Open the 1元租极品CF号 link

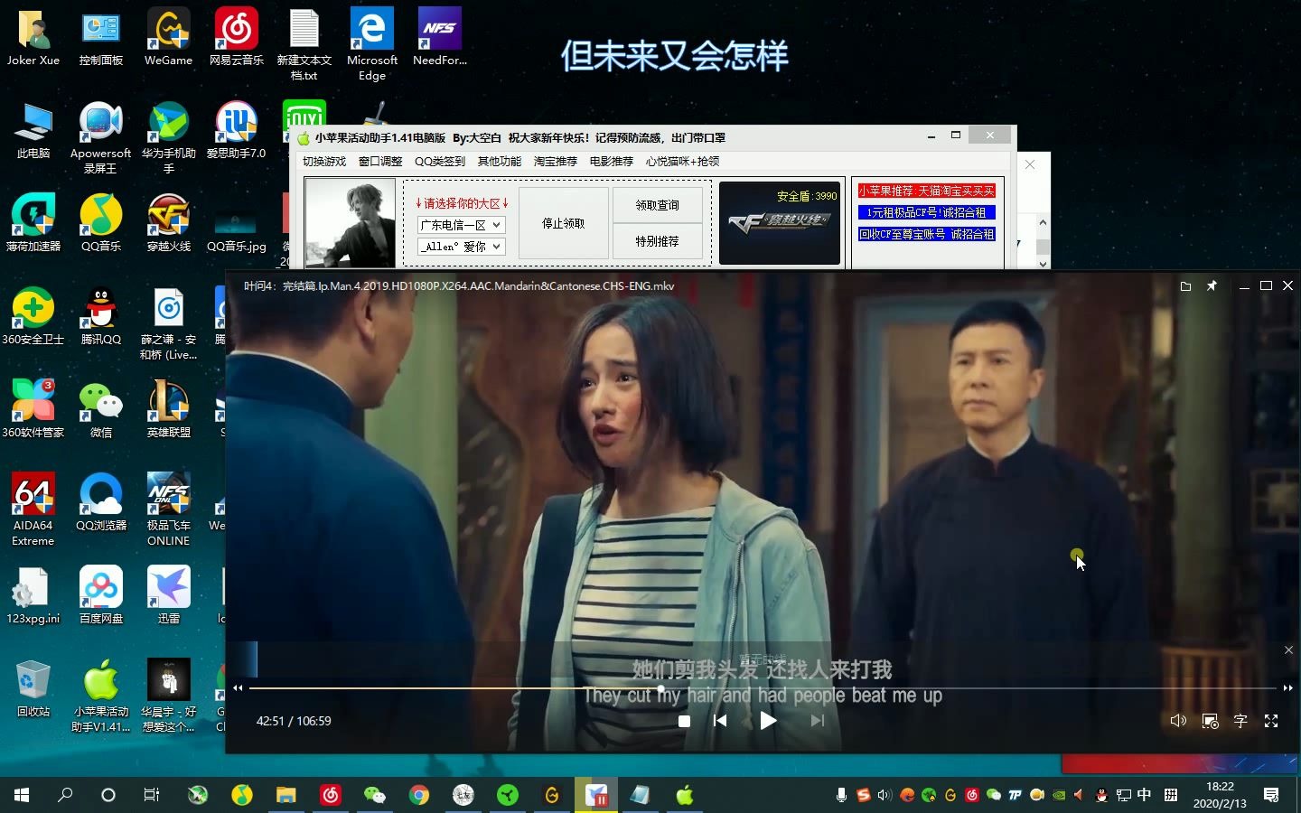(x=926, y=213)
